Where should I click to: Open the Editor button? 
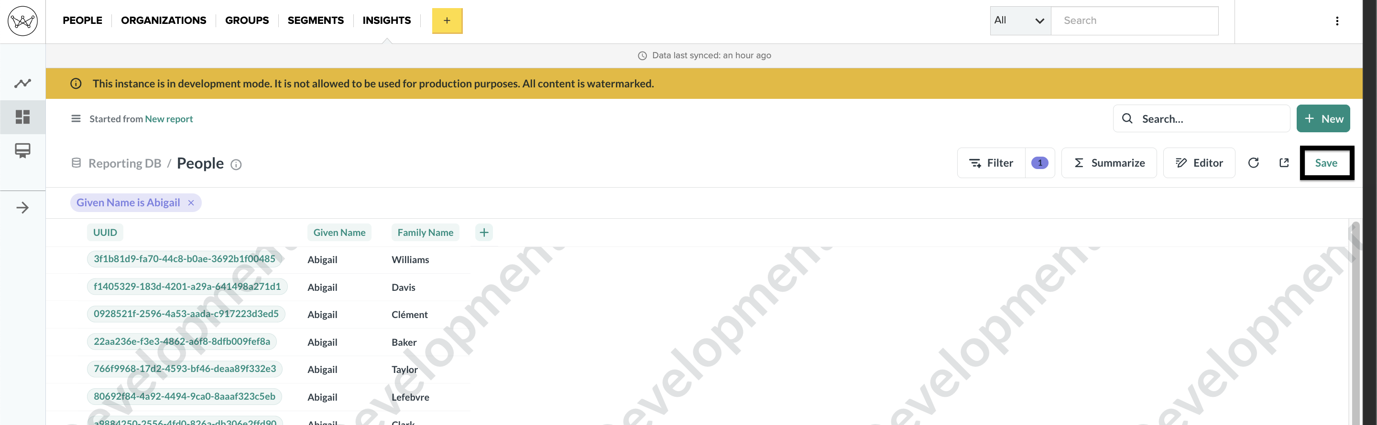point(1199,163)
